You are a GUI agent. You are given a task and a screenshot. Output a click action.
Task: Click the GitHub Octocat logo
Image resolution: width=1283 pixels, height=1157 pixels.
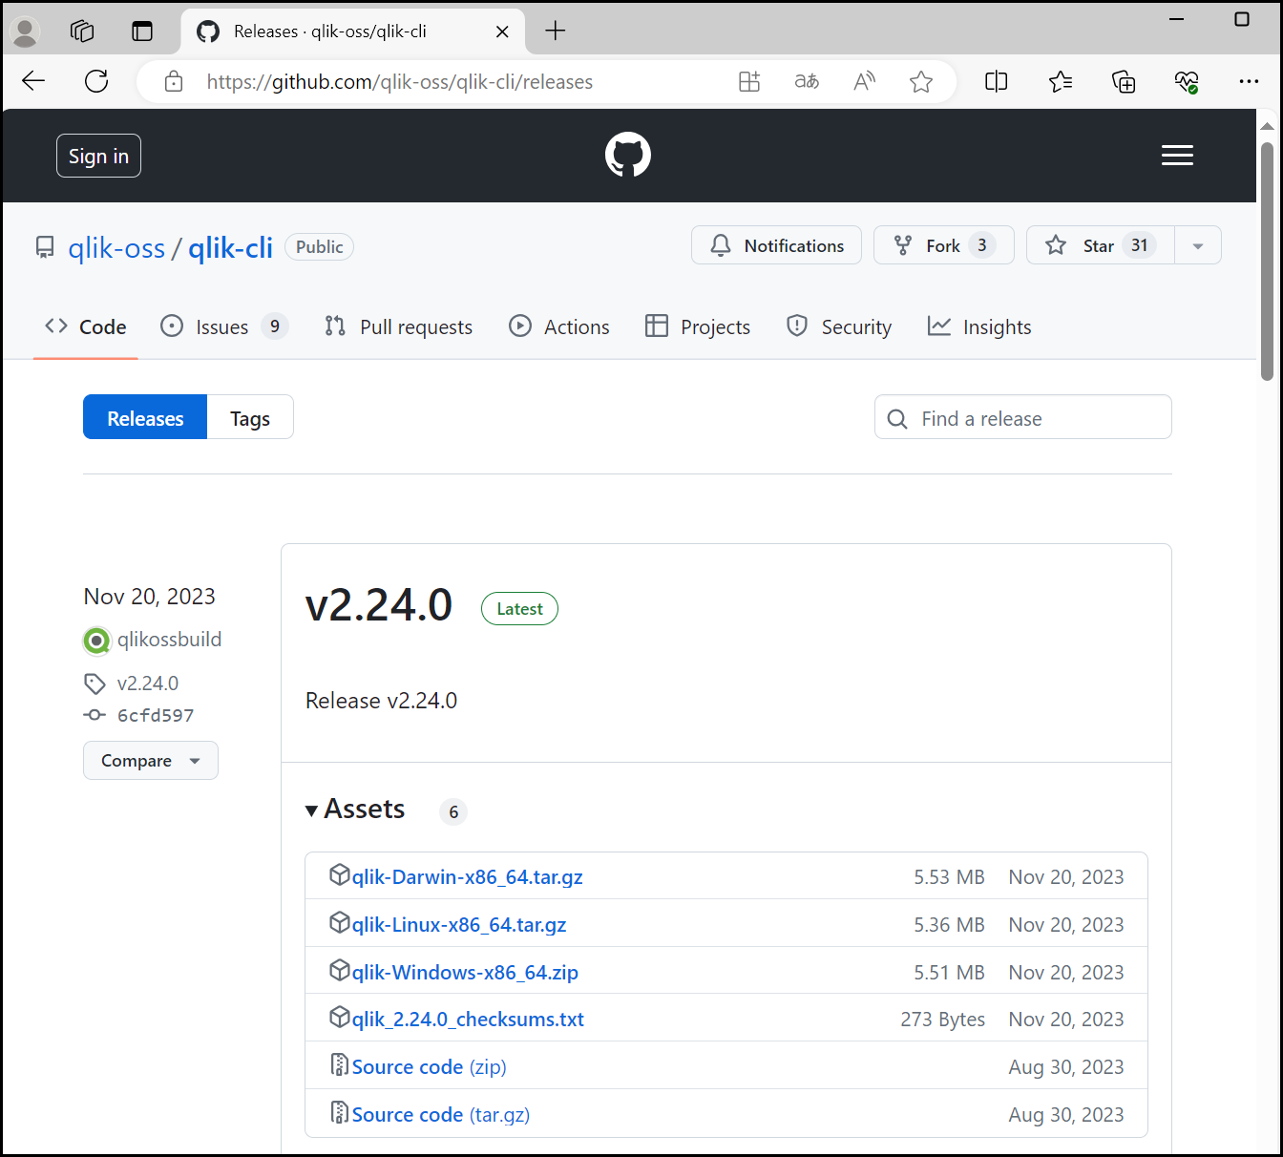click(x=627, y=155)
